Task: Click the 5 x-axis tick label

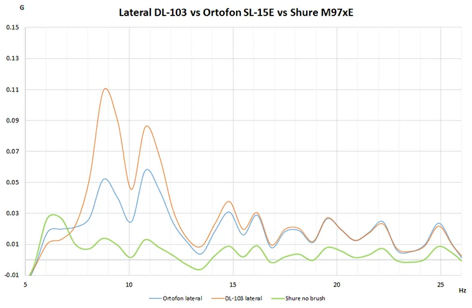Action: pyautogui.click(x=25, y=284)
